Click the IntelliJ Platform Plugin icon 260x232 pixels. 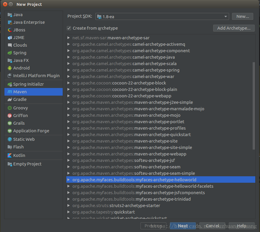(x=10, y=76)
